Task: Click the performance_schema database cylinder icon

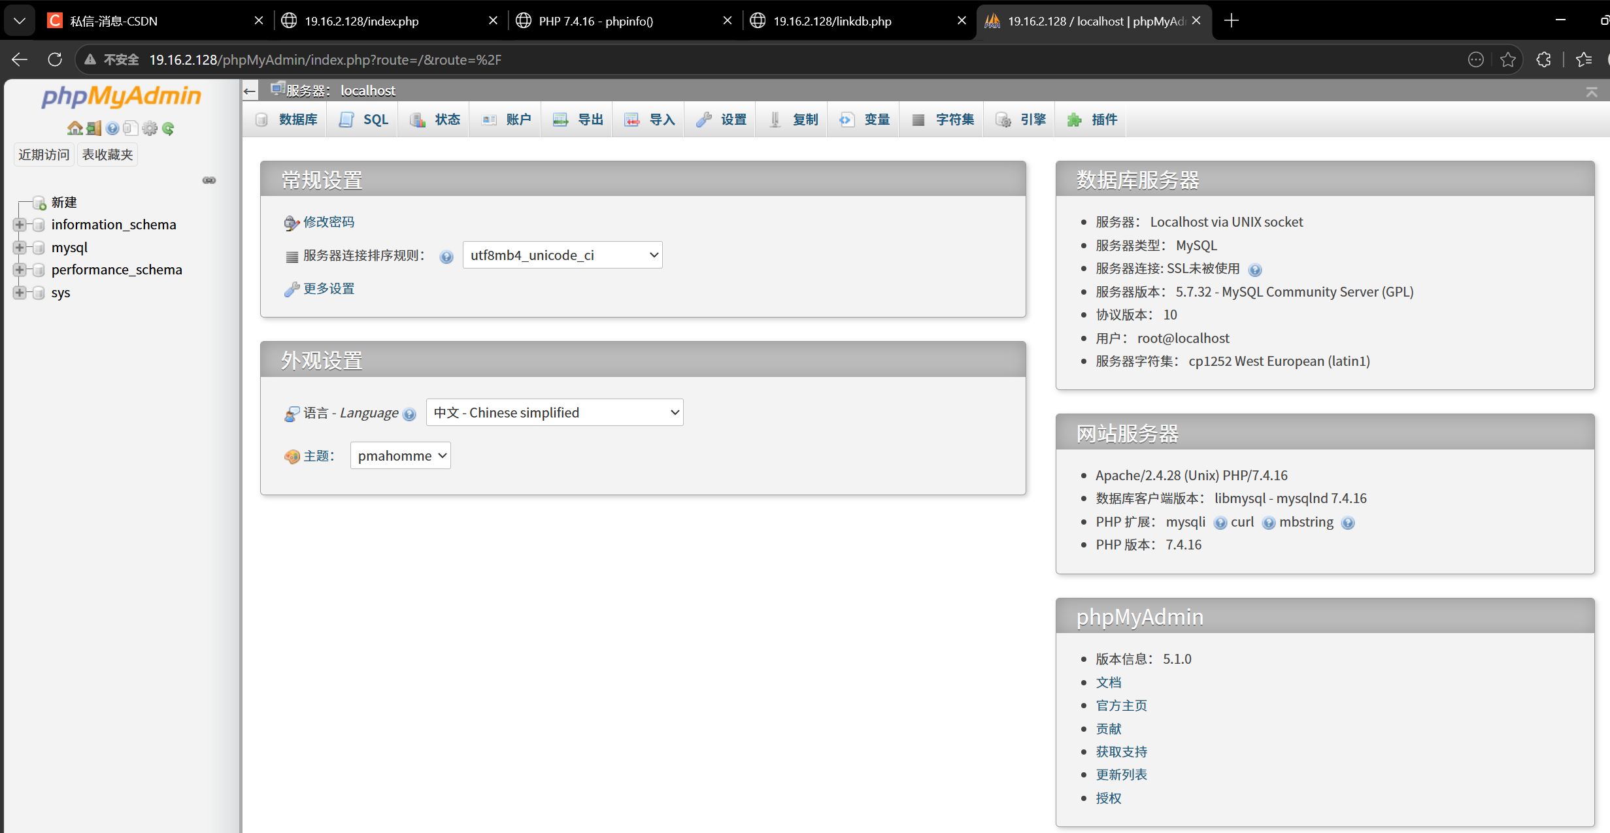Action: point(39,270)
